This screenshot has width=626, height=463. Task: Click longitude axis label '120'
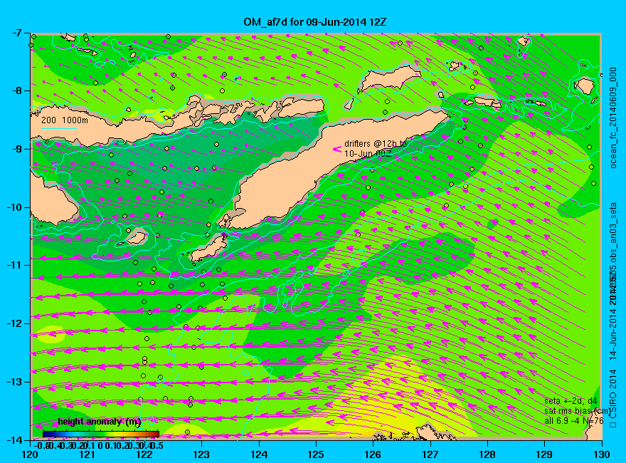(31, 454)
